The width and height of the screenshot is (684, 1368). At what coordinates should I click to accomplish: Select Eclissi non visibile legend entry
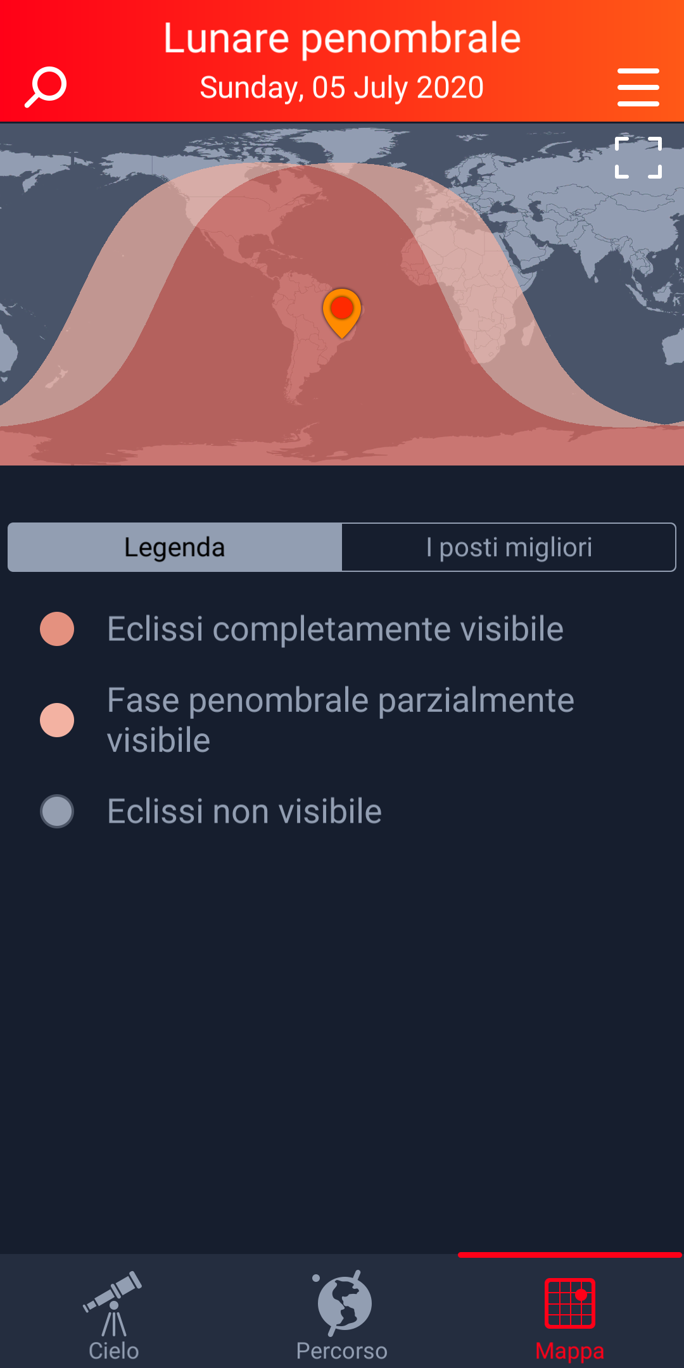point(244,811)
